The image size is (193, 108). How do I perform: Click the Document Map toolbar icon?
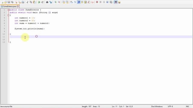click(x=85, y=2)
